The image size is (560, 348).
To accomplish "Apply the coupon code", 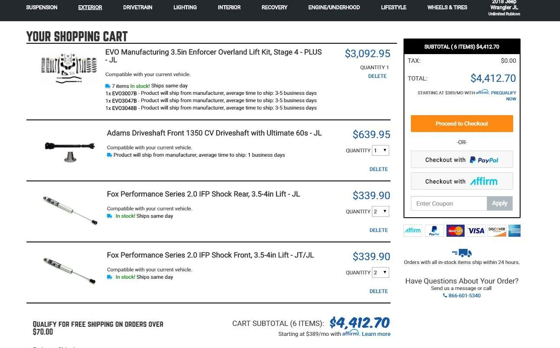I will [x=500, y=203].
